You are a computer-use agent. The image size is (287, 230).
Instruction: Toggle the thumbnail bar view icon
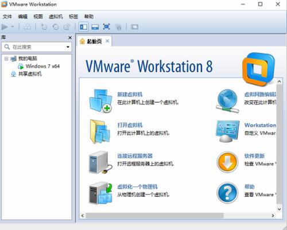point(95,27)
